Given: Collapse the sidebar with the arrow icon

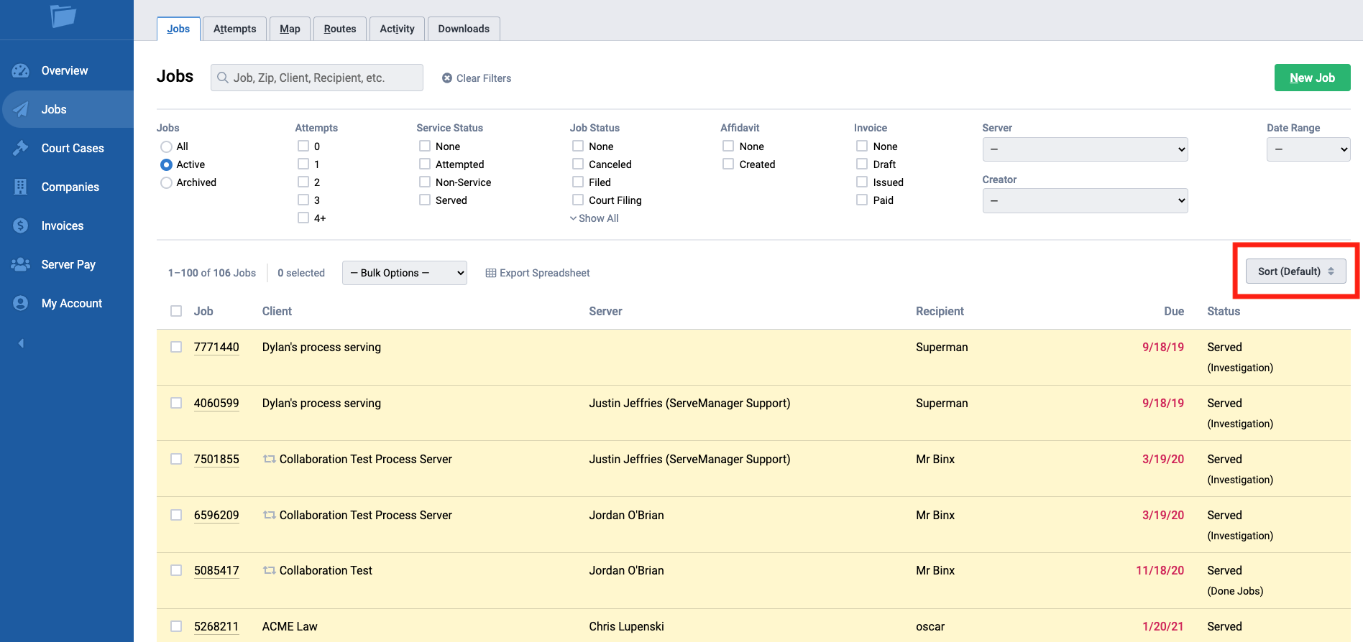Looking at the screenshot, I should [21, 343].
